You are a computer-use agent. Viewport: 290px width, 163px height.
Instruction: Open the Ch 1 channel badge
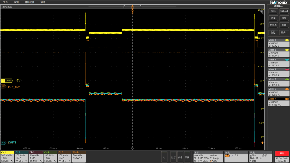click(7, 157)
